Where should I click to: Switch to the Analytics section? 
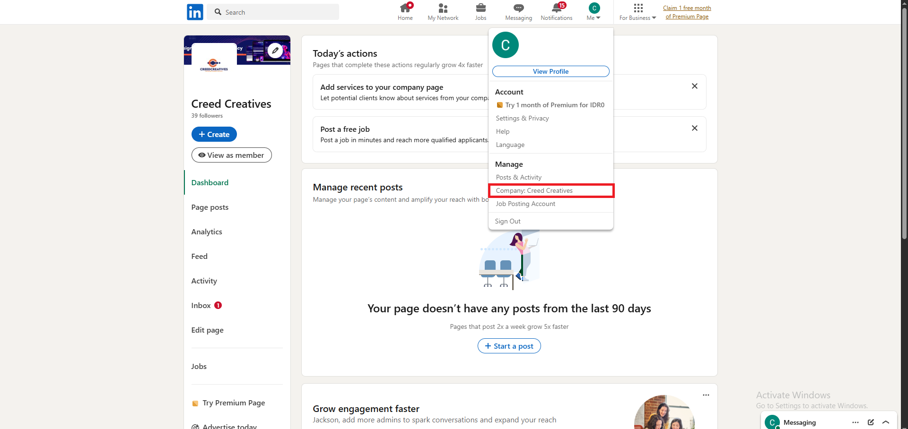point(207,232)
